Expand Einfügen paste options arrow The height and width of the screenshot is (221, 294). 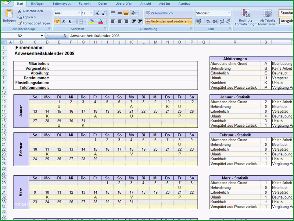coord(9,24)
